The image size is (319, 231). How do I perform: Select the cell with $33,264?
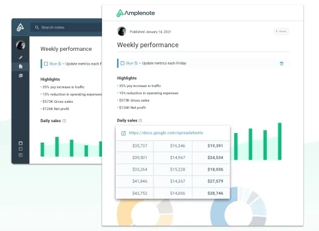[135, 169]
